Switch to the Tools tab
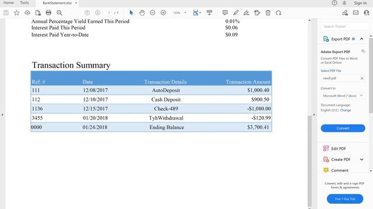This screenshot has height=209, width=373. 24,3
